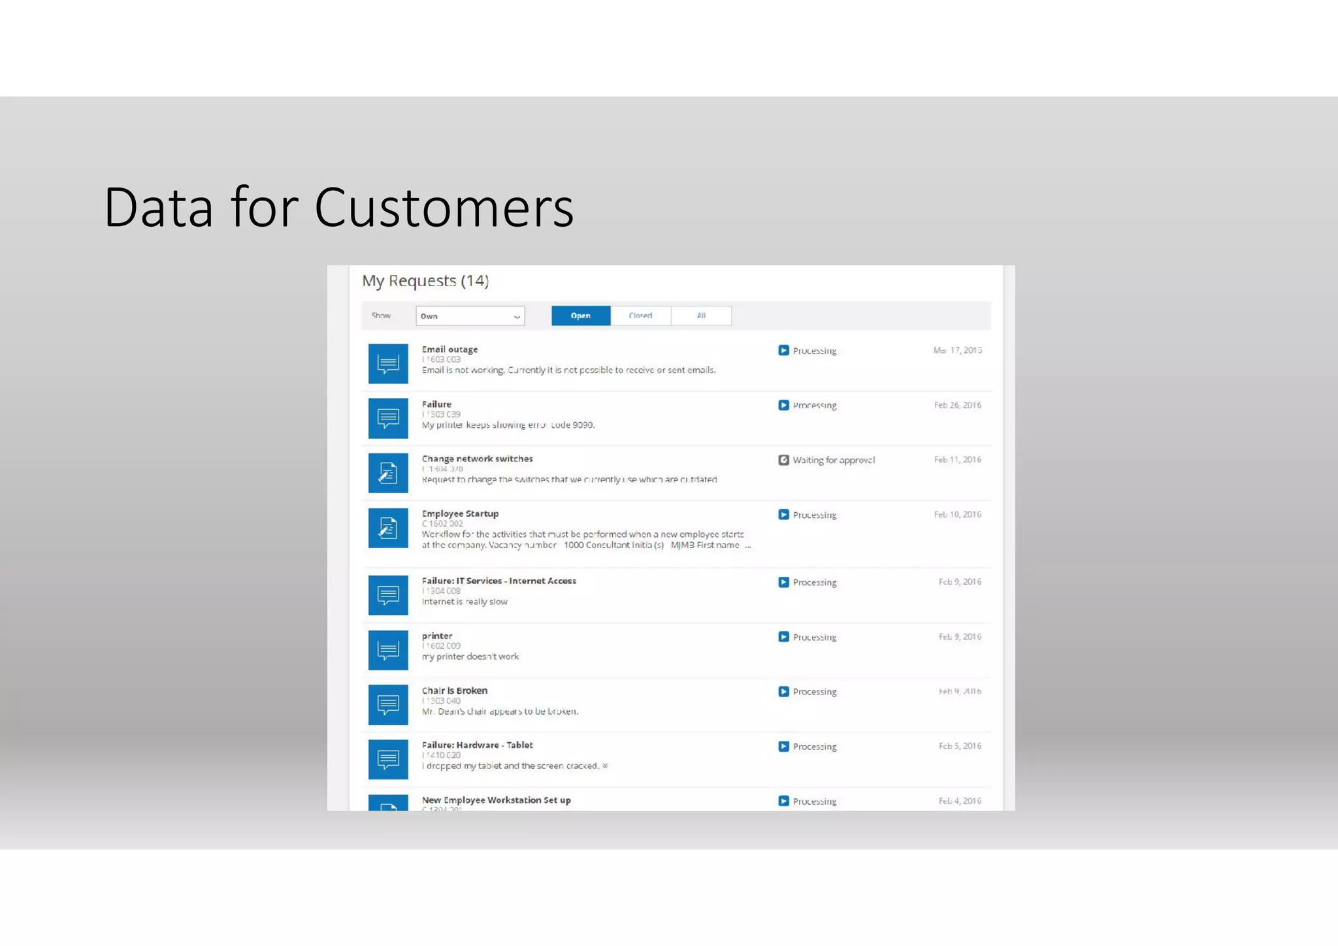Click Processing status icon for Internet Access failure
1338x946 pixels.
pyautogui.click(x=783, y=582)
